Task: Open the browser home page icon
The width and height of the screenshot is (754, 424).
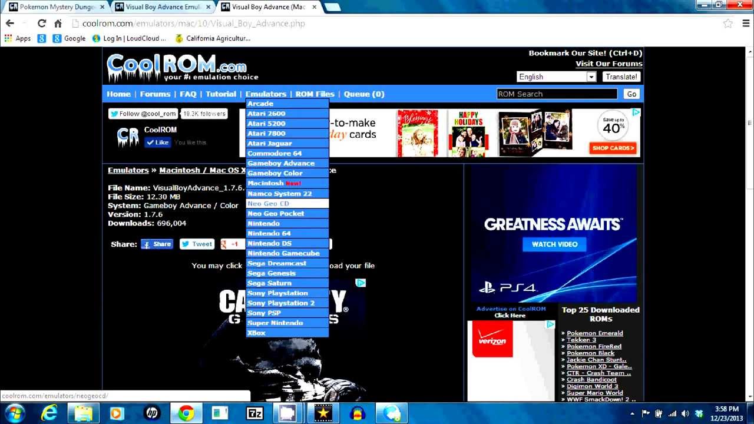Action: 58,24
